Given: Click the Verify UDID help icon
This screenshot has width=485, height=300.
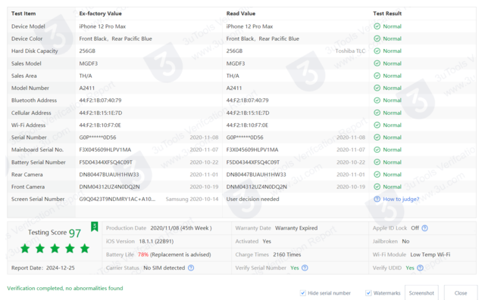Looking at the screenshot, I should pos(420,268).
